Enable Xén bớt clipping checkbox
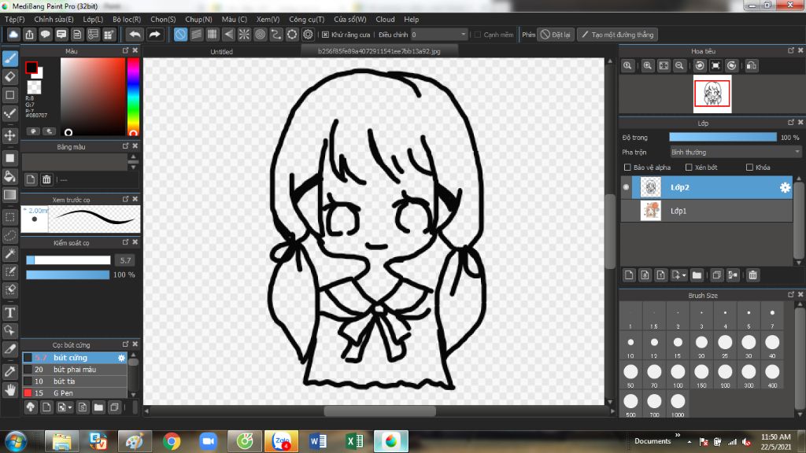 (x=689, y=168)
